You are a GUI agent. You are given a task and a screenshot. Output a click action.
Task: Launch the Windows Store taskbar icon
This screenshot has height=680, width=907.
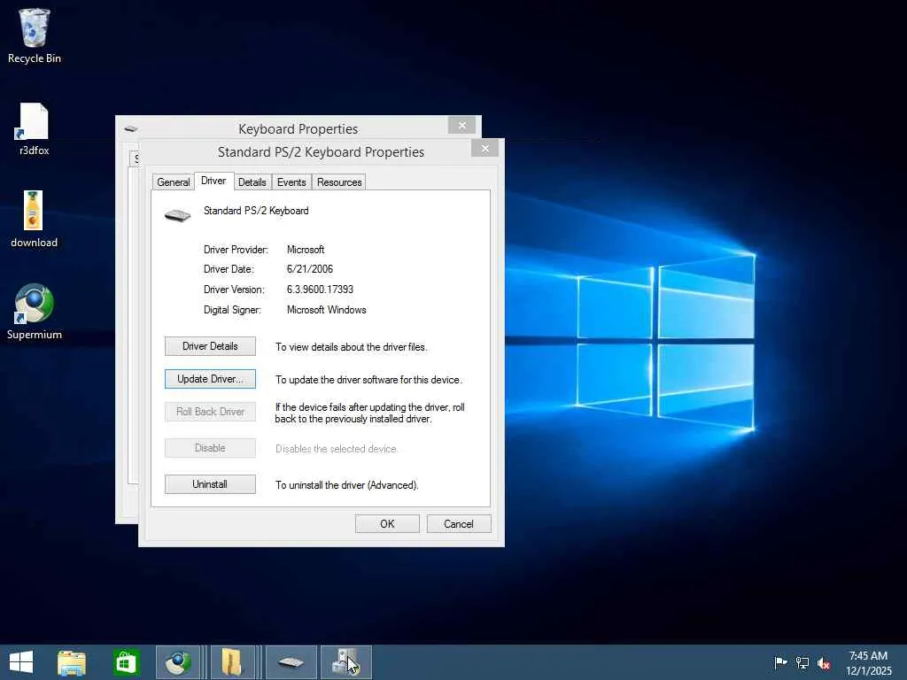(126, 662)
